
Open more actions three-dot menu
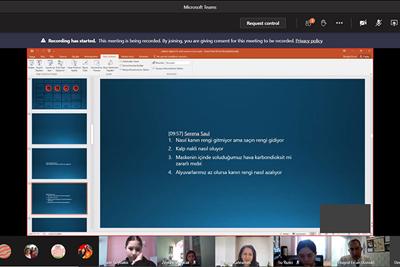click(x=339, y=23)
